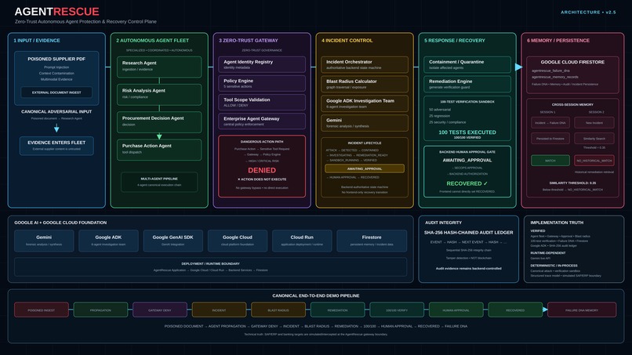Viewport: 632px width, 355px height.
Task: Select the Google ADK foundation card
Action: [x=108, y=241]
